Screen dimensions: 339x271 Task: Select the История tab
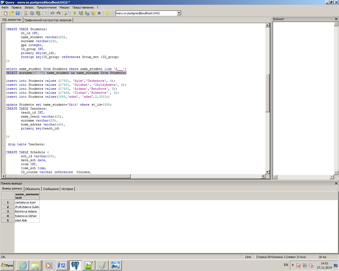[x=67, y=189]
